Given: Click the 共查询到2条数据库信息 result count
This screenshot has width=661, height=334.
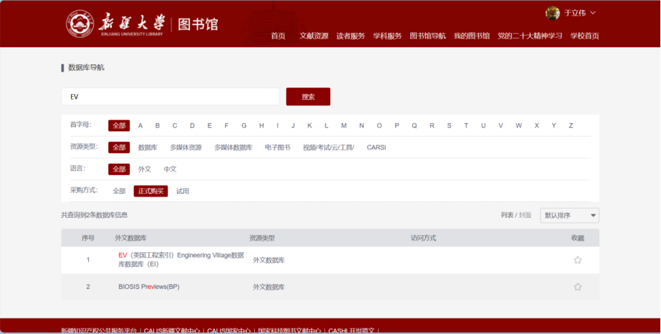Looking at the screenshot, I should pos(94,215).
